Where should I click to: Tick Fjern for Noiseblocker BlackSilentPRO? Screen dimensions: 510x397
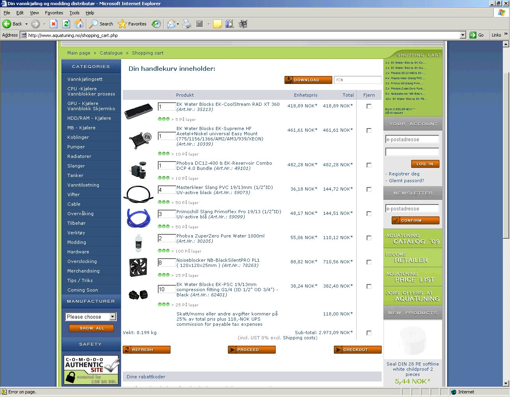click(x=369, y=262)
